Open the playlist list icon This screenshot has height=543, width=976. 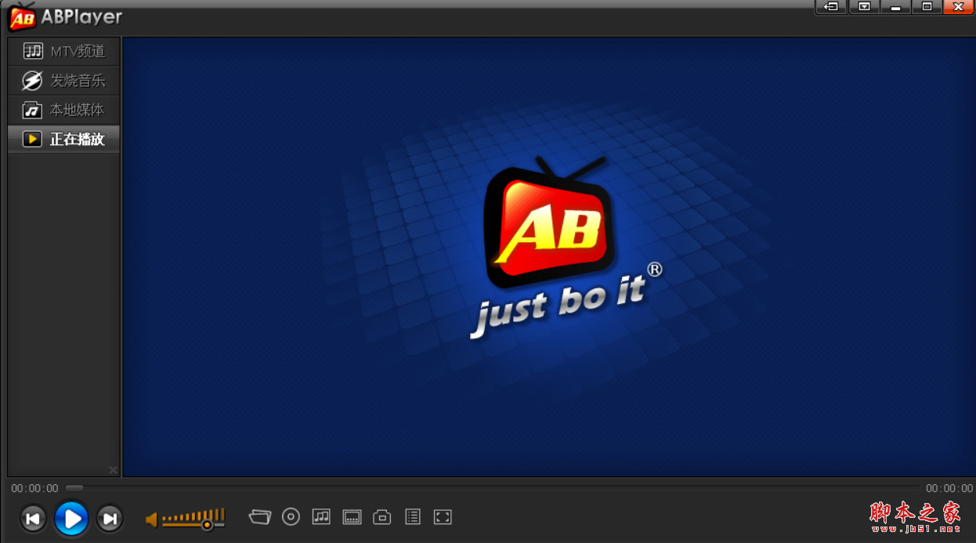(x=413, y=516)
